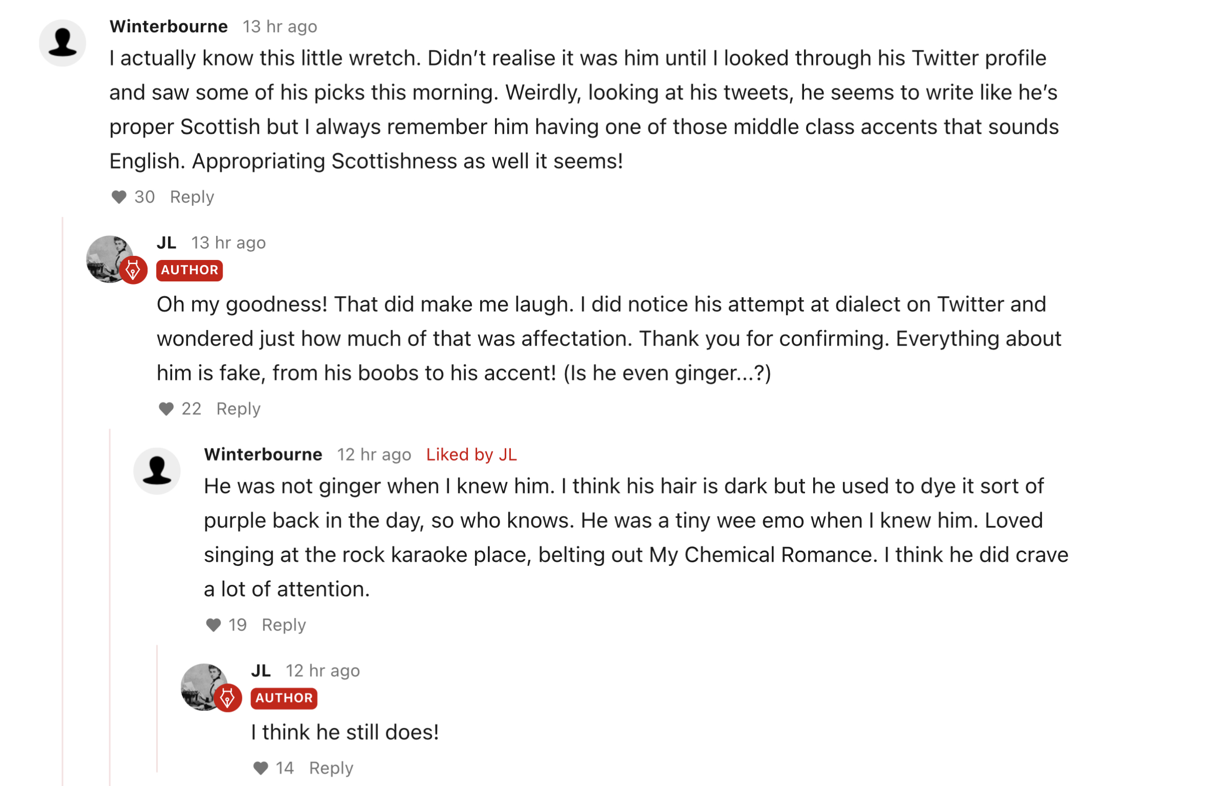Screen dimensions: 1205x786
Task: Open the JL username at 13 hr ago
Action: (x=167, y=243)
